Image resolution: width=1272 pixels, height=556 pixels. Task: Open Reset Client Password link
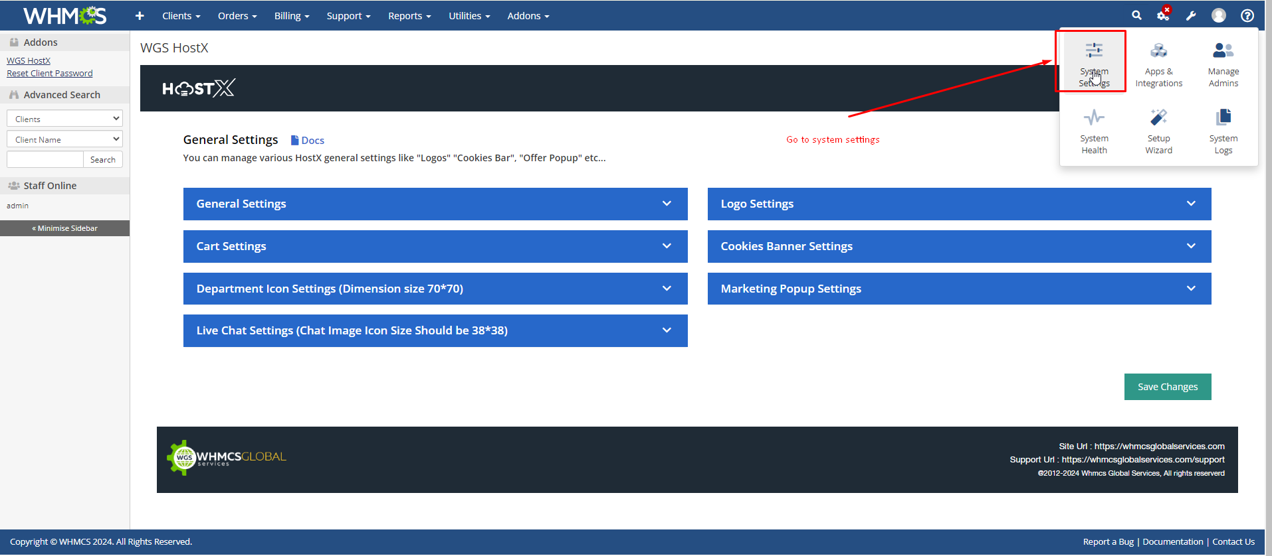pyautogui.click(x=50, y=74)
